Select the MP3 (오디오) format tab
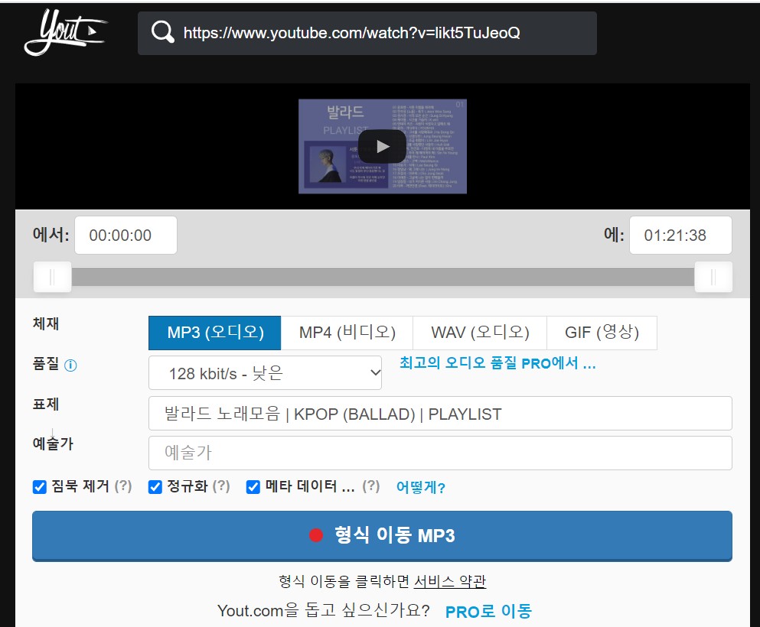The image size is (760, 627). (215, 333)
